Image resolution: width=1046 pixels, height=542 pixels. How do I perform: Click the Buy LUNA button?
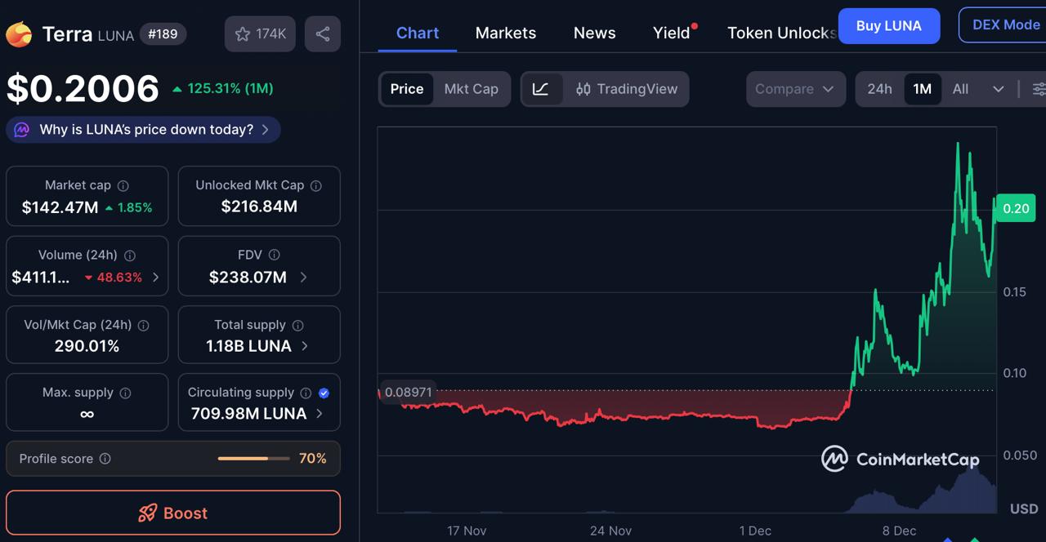click(x=888, y=25)
